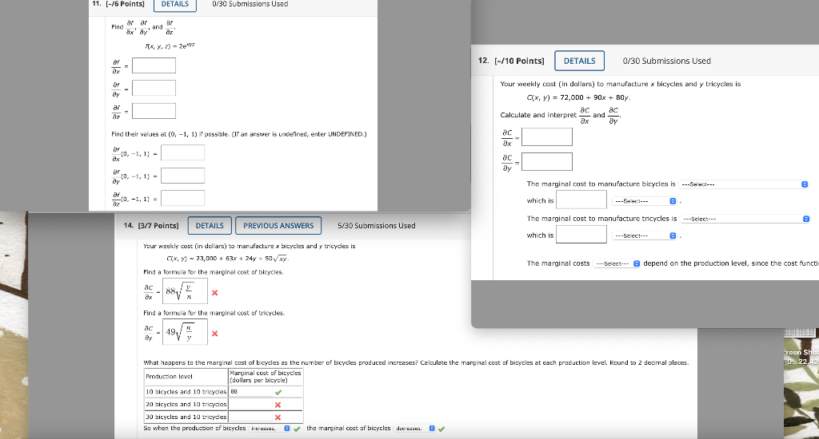
Task: Click the bicycles 'which is' value field
Action: pyautogui.click(x=581, y=200)
